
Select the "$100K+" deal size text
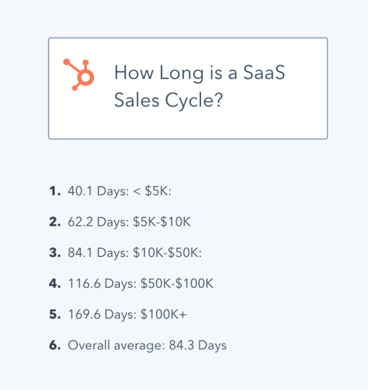pos(164,314)
